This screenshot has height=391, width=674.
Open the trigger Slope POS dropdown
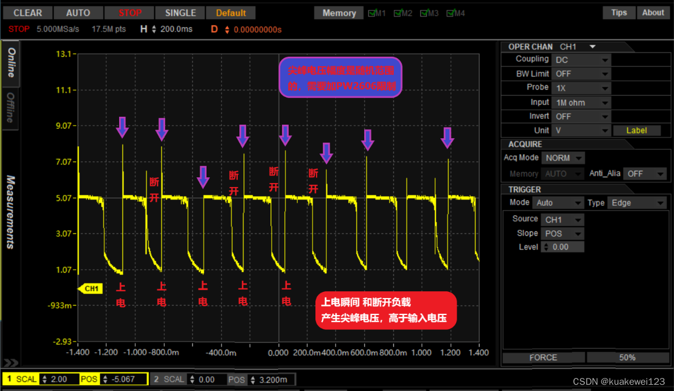(x=562, y=233)
